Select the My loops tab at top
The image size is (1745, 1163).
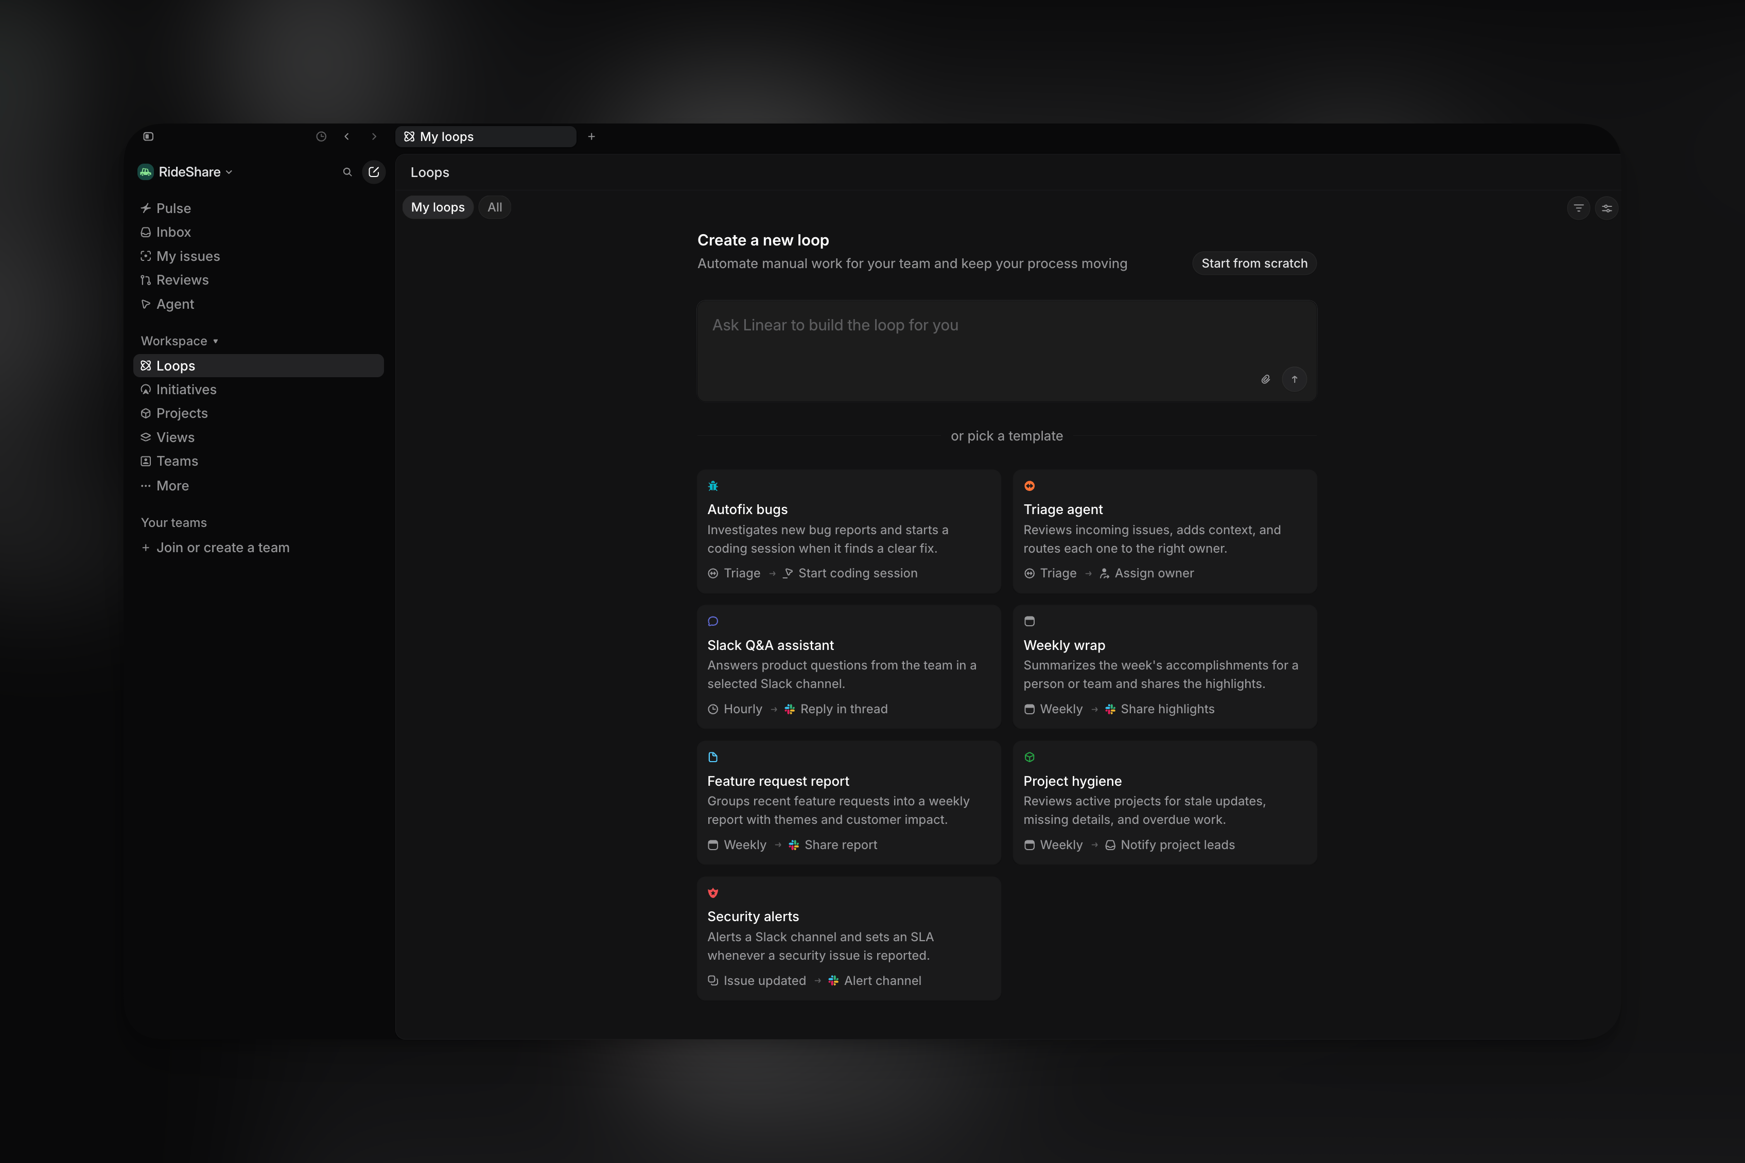click(x=486, y=136)
